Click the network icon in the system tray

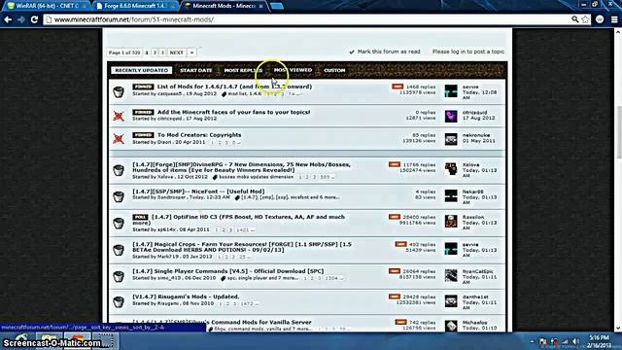coord(566,341)
